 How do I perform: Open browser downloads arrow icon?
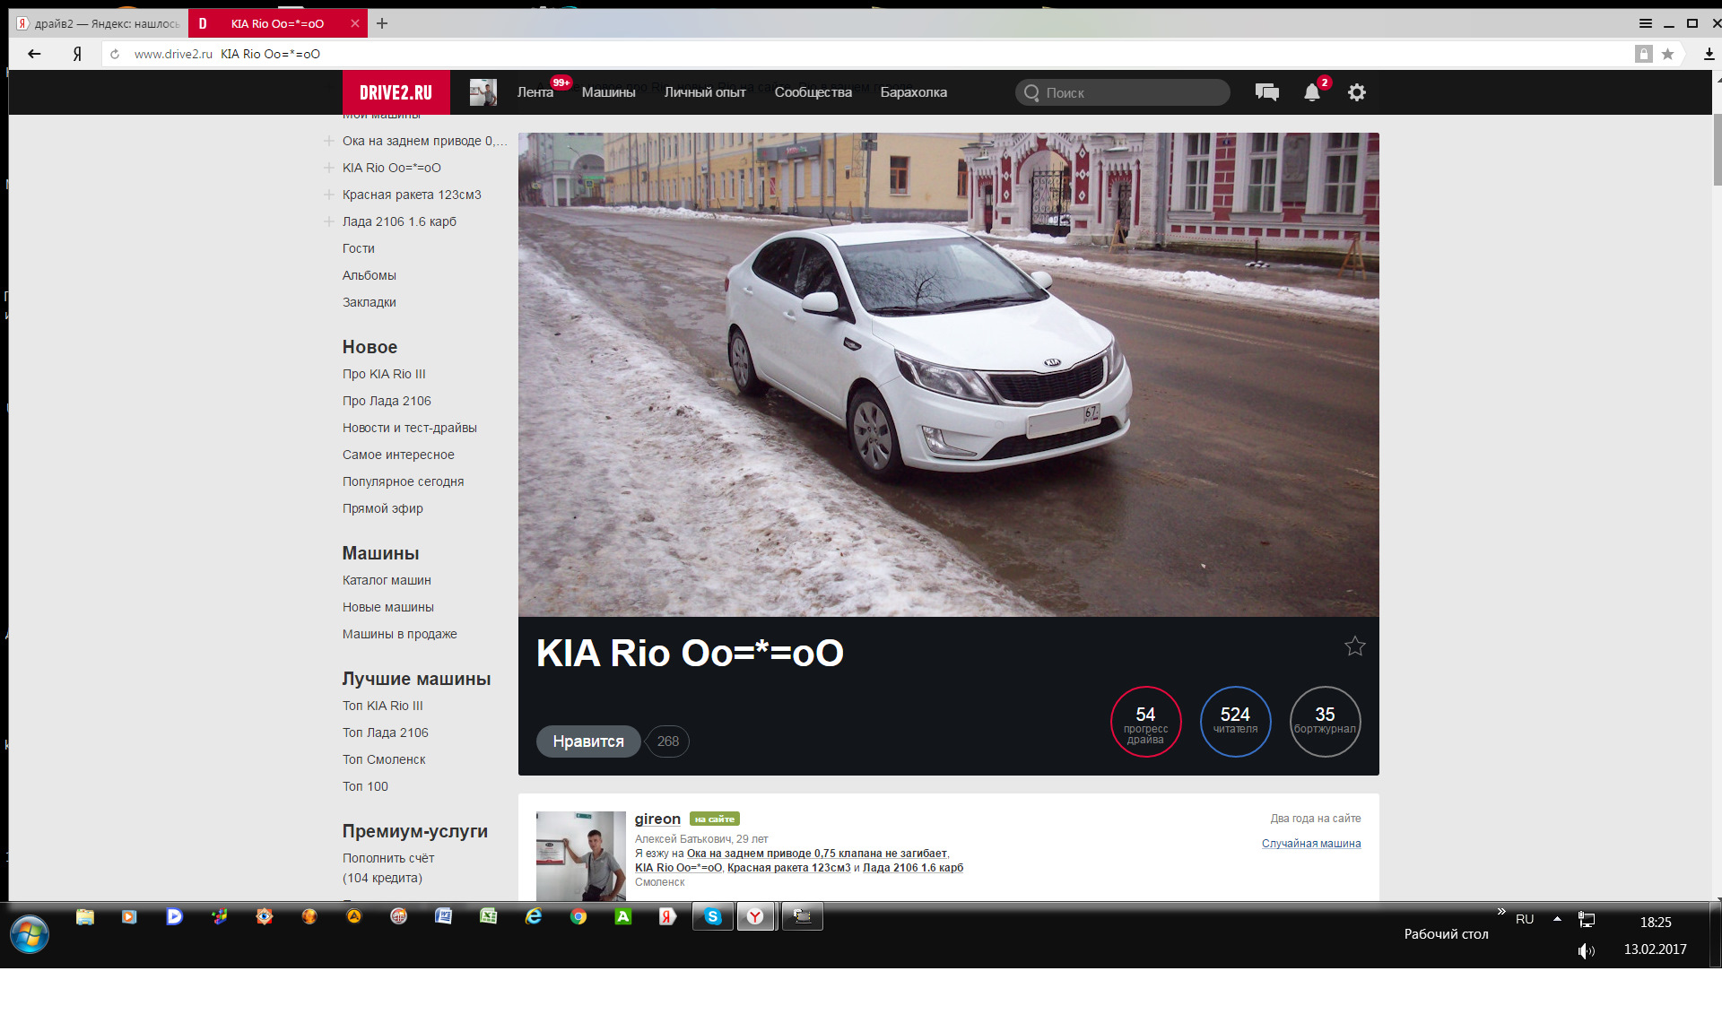(x=1709, y=54)
